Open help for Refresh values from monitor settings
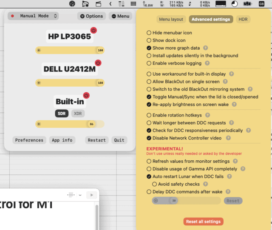This screenshot has height=230, width=272. (235, 161)
